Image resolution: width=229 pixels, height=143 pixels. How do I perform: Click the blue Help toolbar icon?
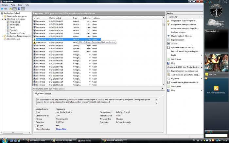coord(19,9)
